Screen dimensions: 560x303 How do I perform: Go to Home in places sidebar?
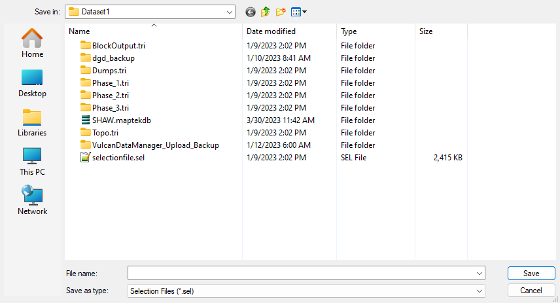click(33, 44)
